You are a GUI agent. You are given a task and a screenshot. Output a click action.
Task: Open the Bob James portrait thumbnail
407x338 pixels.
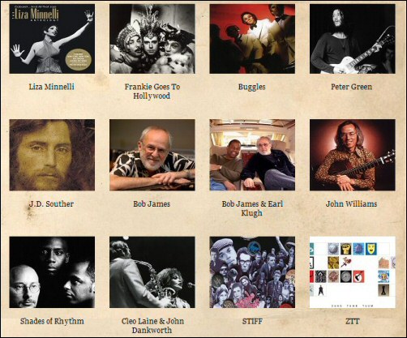pos(152,155)
